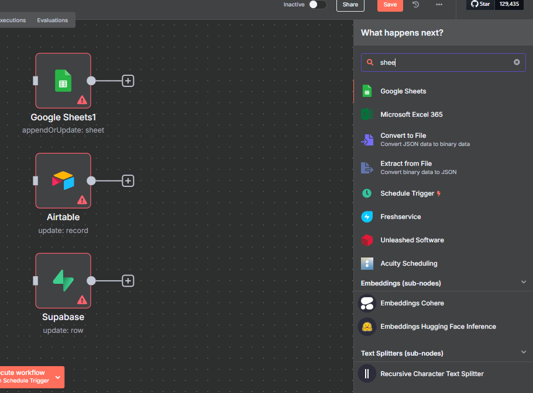Click the GitHub Star button
Screen dimensions: 533x393
(480, 4)
